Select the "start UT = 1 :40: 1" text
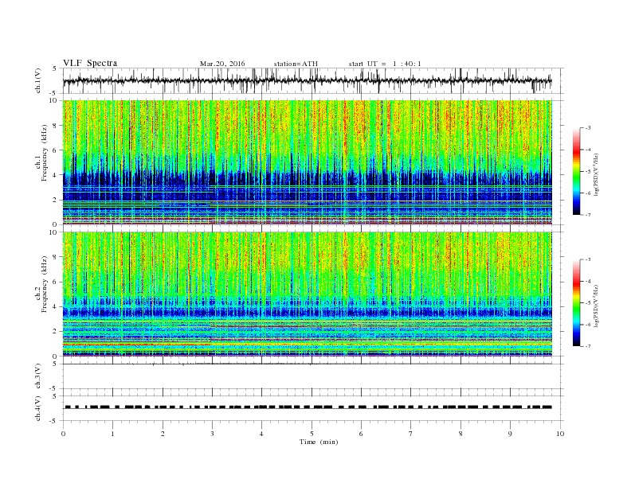The width and height of the screenshot is (631, 487). coord(385,64)
